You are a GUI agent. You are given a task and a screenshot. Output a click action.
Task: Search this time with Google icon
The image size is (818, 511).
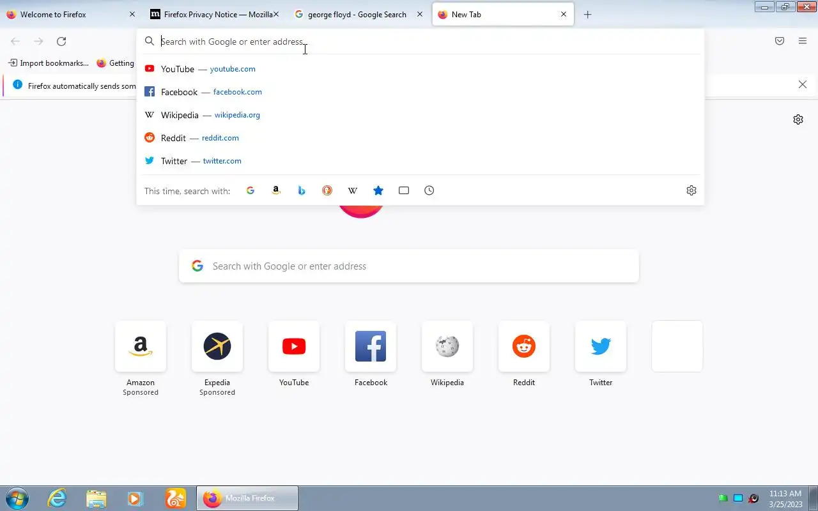point(251,190)
